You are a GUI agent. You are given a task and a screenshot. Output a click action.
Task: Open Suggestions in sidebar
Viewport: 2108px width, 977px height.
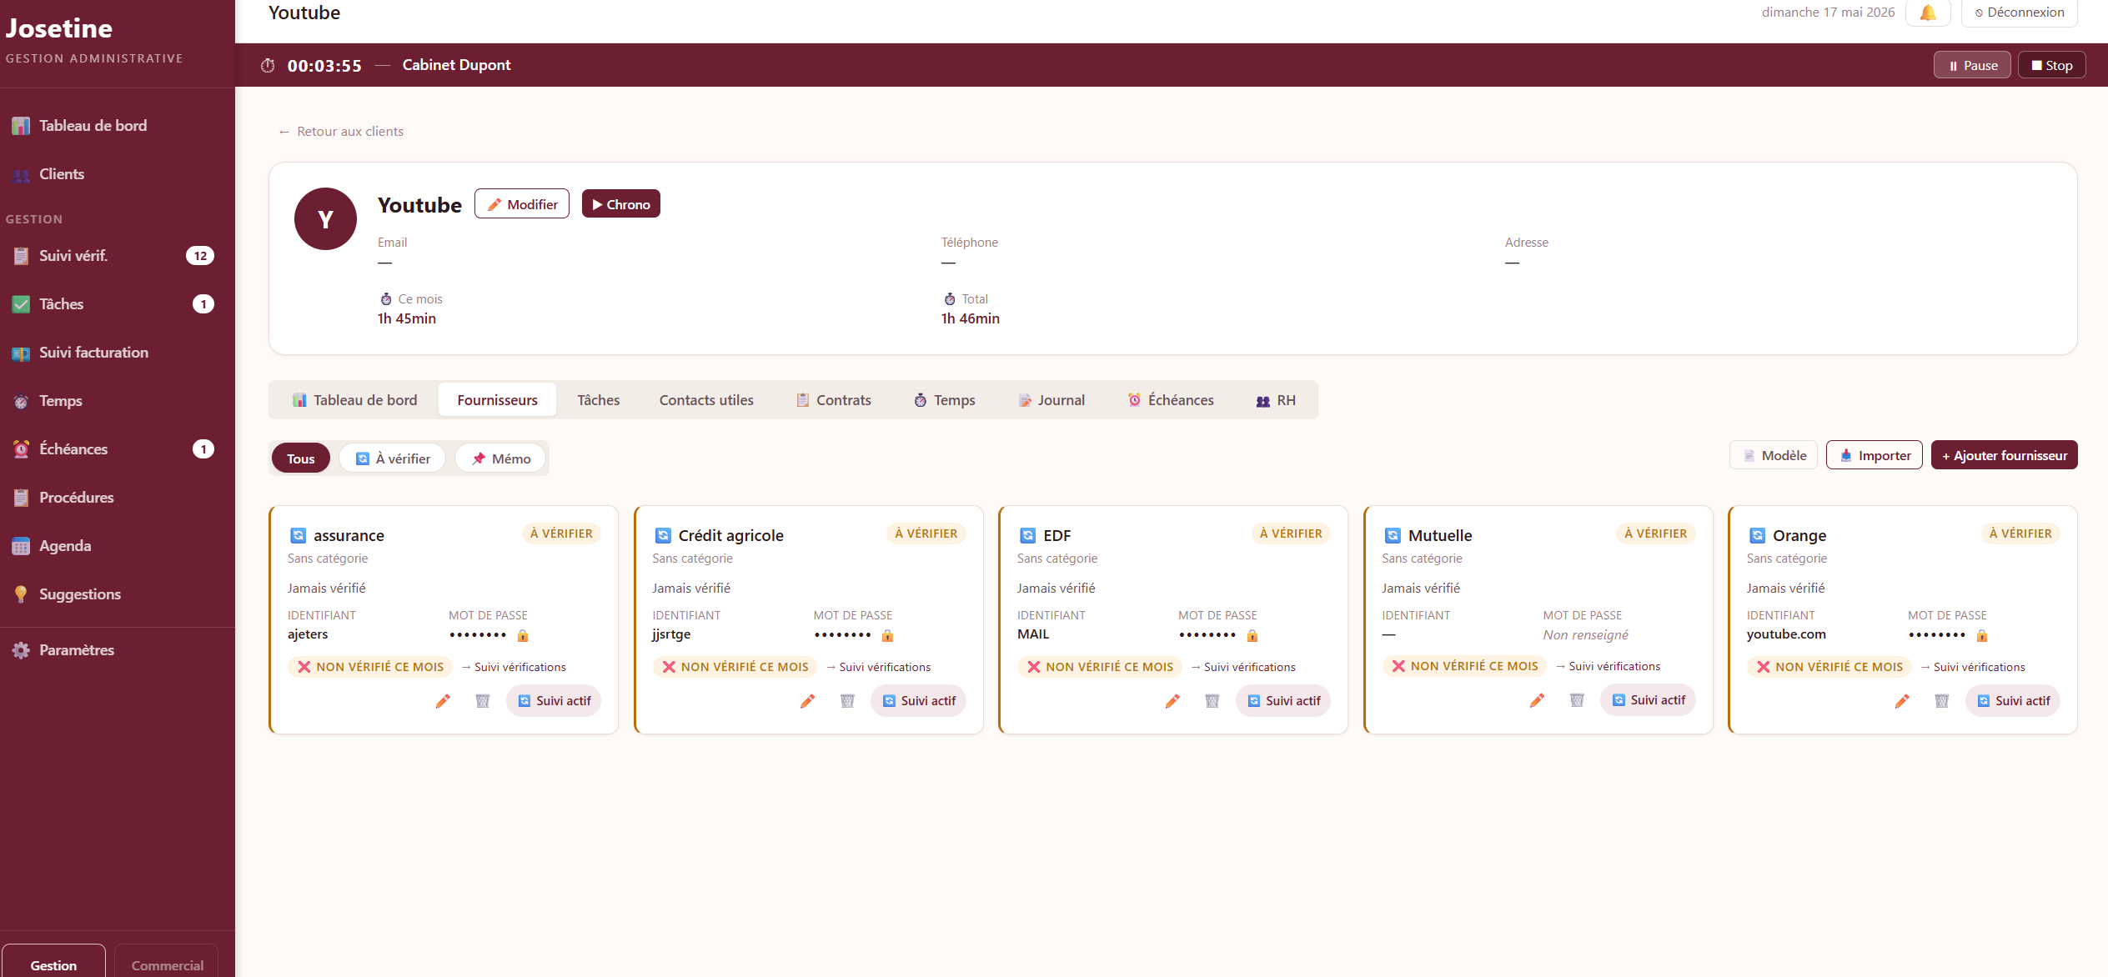click(117, 594)
